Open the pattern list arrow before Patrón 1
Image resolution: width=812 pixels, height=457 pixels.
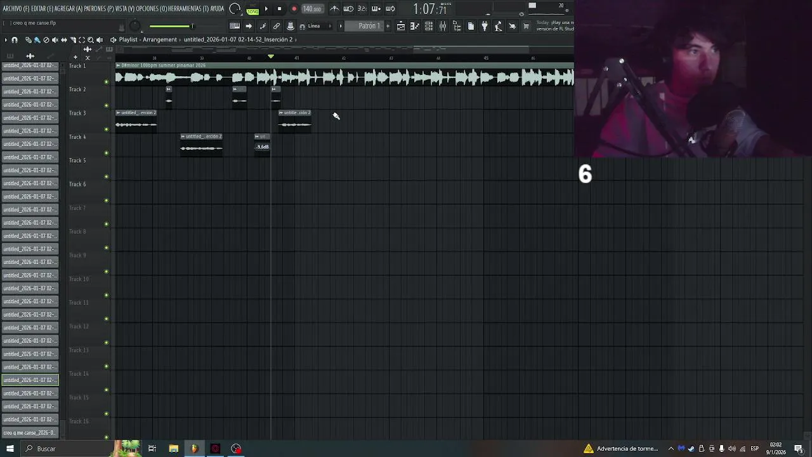click(x=341, y=26)
